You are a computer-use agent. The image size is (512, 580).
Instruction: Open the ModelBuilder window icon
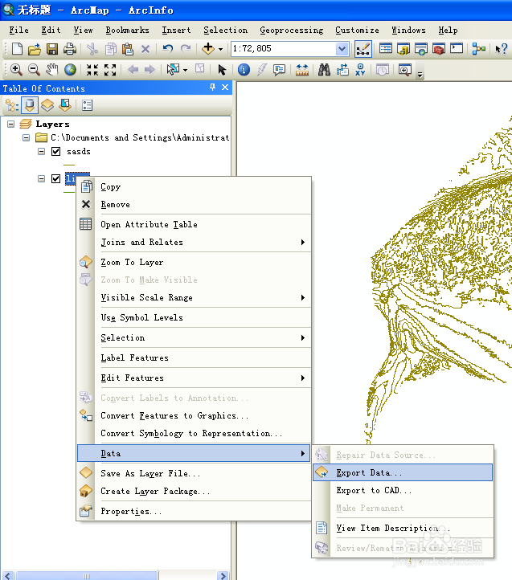(479, 48)
